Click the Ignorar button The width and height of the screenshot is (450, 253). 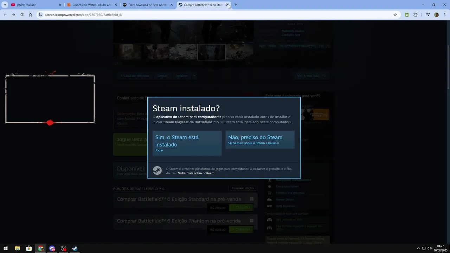pyautogui.click(x=182, y=76)
